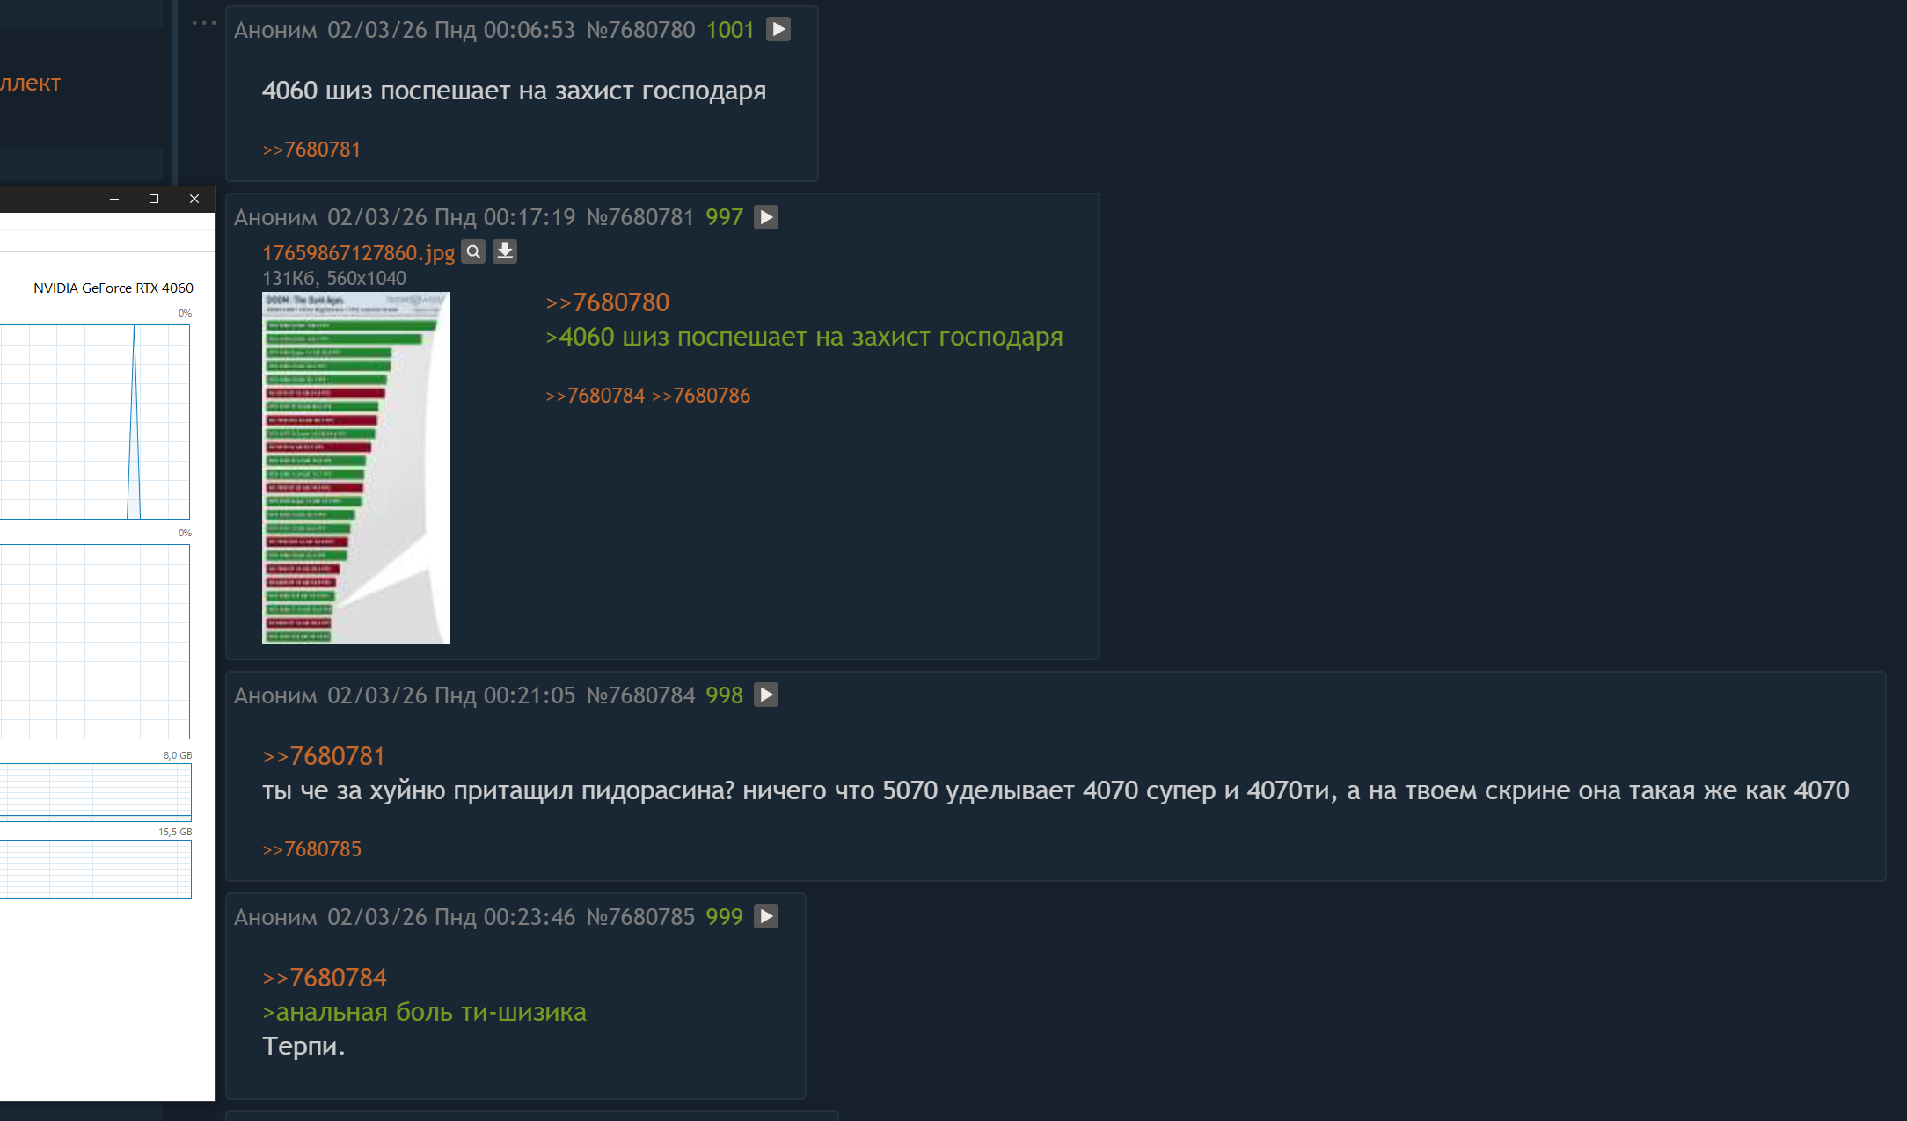Follow quoted link >>7680780 in post 997

(608, 302)
